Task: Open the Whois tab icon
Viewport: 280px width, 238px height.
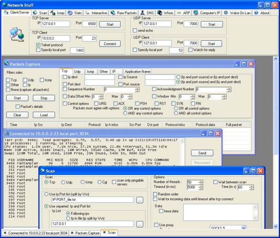Action: point(160,13)
